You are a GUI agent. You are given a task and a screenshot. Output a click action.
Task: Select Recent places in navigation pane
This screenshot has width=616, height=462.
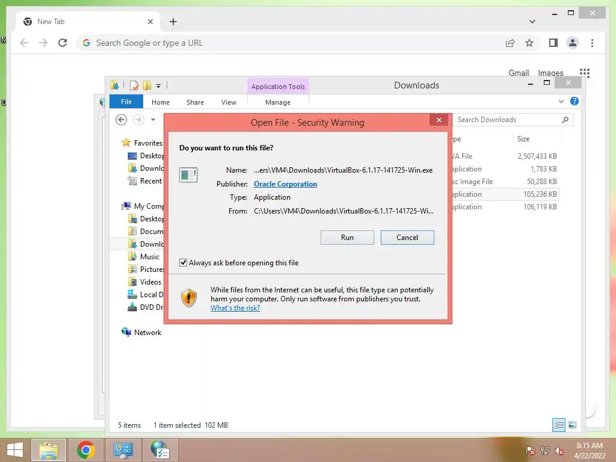click(146, 180)
